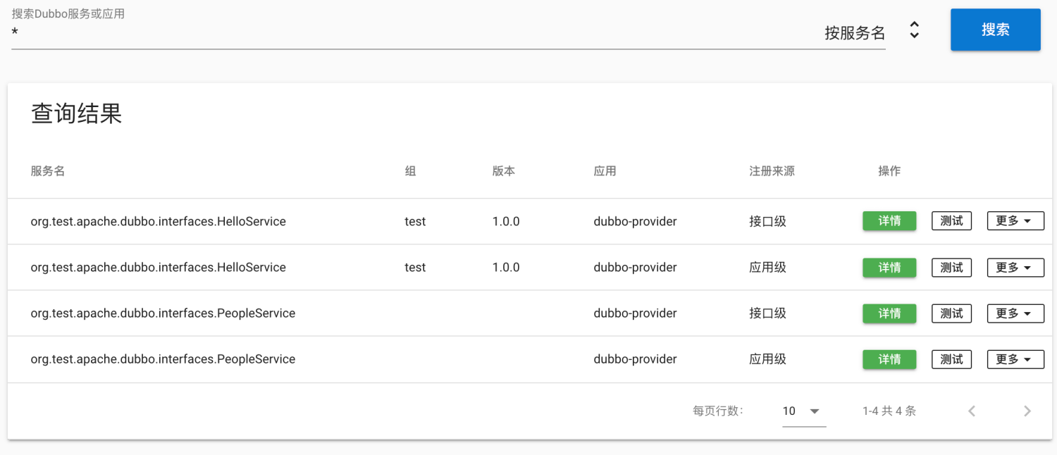Click 测试 for interface-level HelloService
This screenshot has height=455, width=1057.
[x=951, y=221]
